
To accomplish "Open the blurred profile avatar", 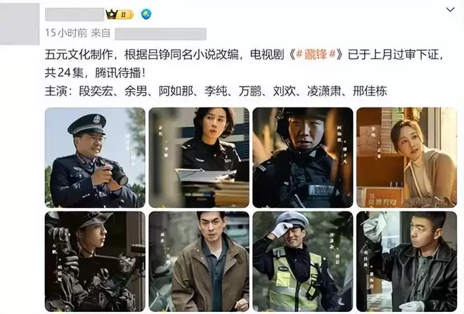I will tap(20, 24).
